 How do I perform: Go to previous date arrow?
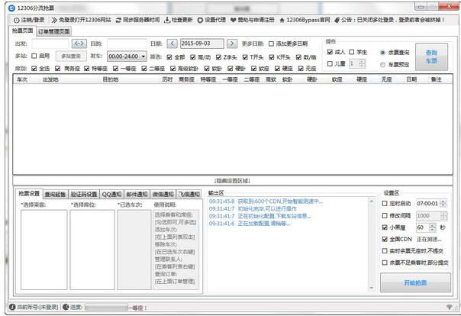pos(172,44)
